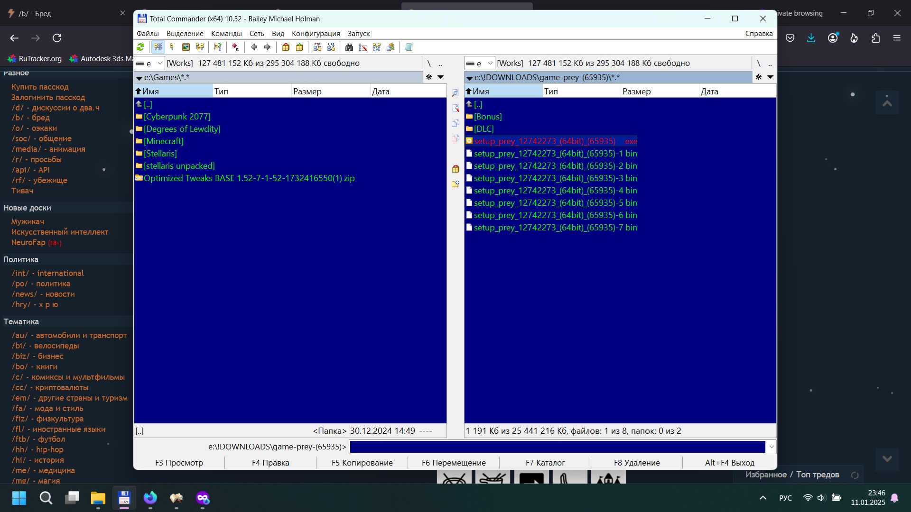Image resolution: width=911 pixels, height=512 pixels.
Task: Switch to Full details view in the toolbar
Action: [x=172, y=47]
